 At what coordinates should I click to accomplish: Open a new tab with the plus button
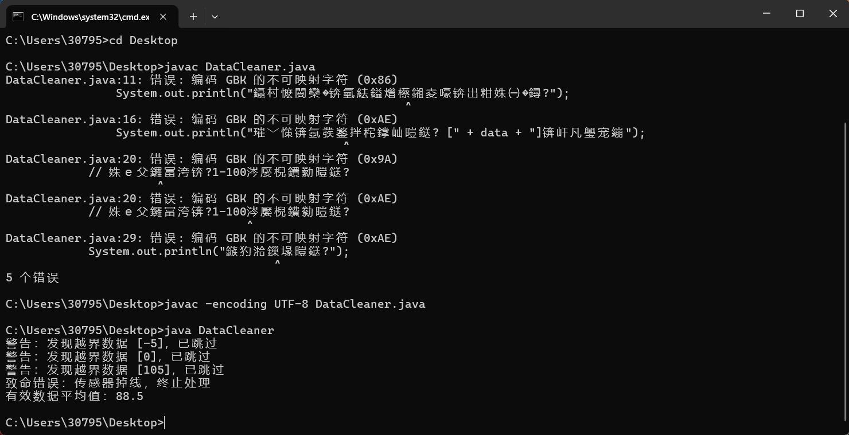point(193,17)
